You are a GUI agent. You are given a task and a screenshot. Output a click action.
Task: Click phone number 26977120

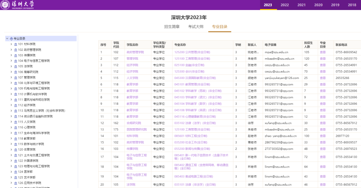(x=342, y=136)
